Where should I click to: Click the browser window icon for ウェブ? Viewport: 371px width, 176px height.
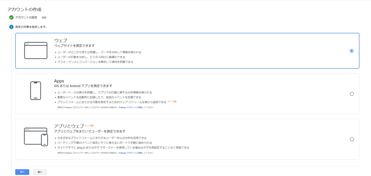36,50
